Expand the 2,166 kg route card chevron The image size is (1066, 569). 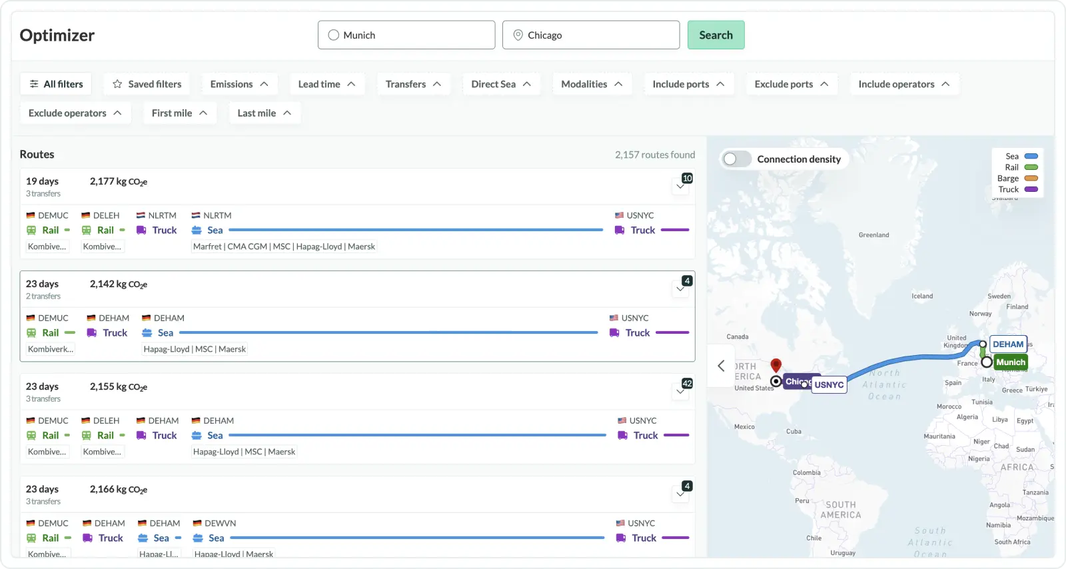(x=680, y=494)
